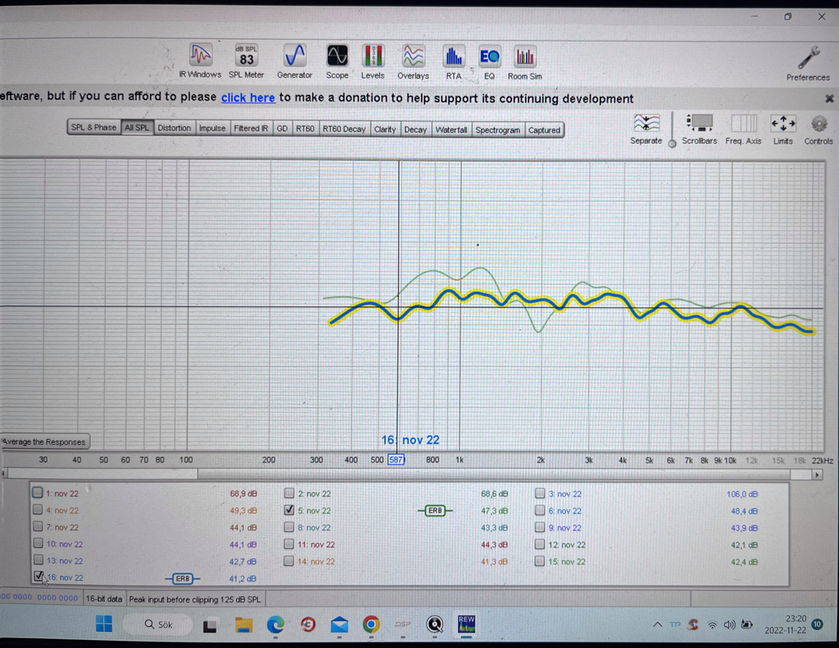
Task: Open the Room Sim tool
Action: (525, 62)
